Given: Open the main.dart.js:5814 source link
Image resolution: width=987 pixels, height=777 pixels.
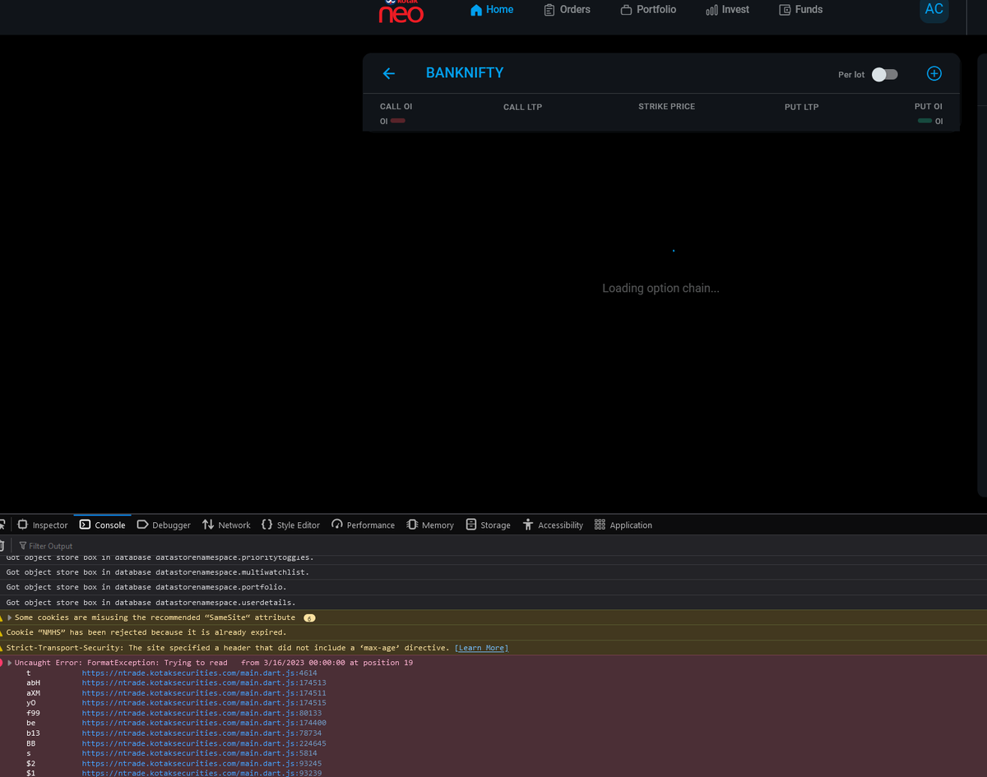Looking at the screenshot, I should point(199,753).
